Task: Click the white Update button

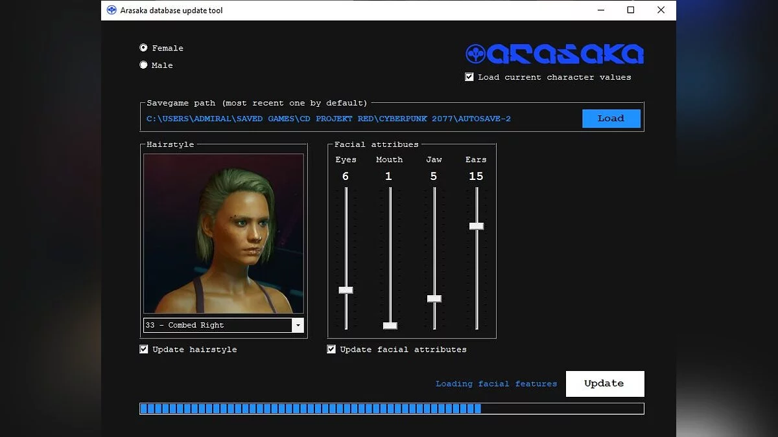Action: [604, 383]
